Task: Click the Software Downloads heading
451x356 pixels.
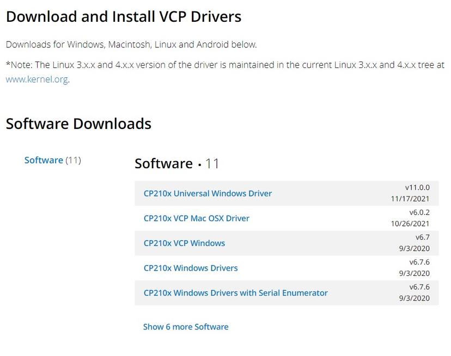Action: point(78,124)
